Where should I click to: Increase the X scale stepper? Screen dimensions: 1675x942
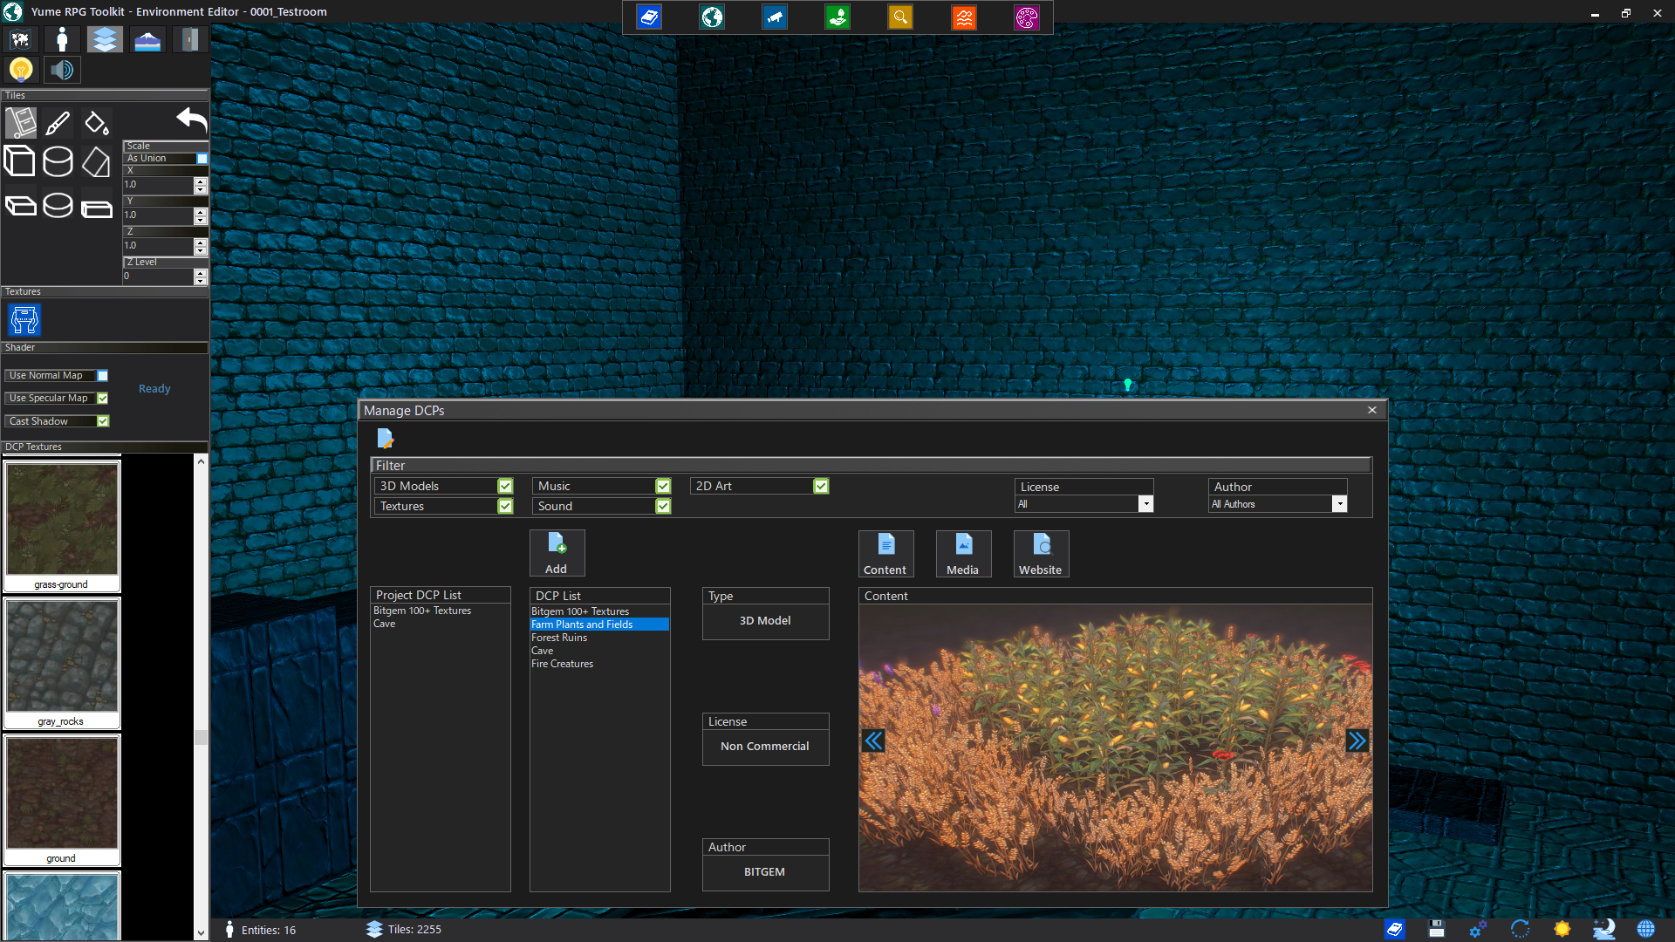pos(201,181)
